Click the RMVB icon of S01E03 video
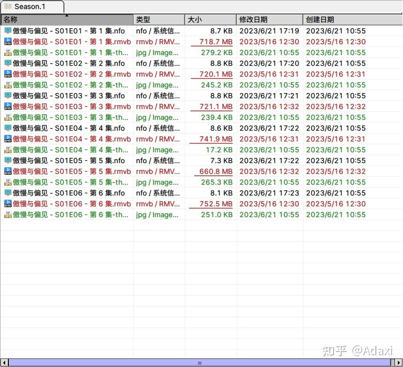The image size is (403, 367). (8, 107)
